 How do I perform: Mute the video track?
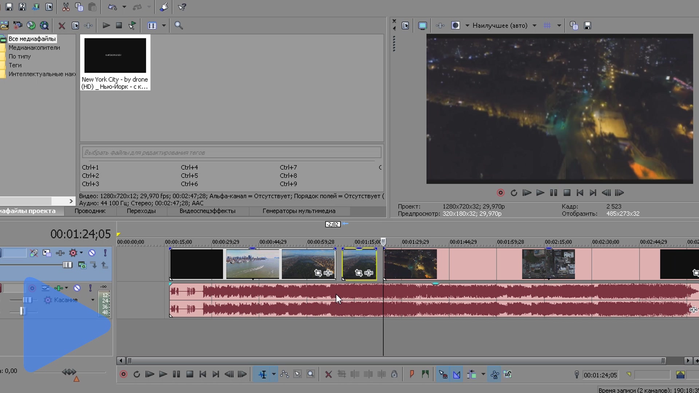point(92,253)
